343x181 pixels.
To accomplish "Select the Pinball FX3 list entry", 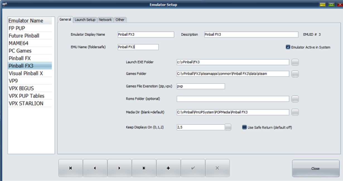I will [30, 66].
